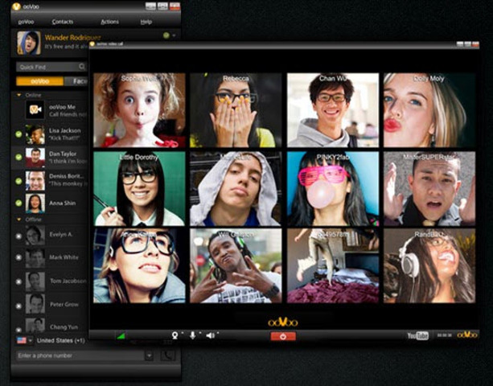Mute the microphone in the video call
493x386 pixels.
192,335
